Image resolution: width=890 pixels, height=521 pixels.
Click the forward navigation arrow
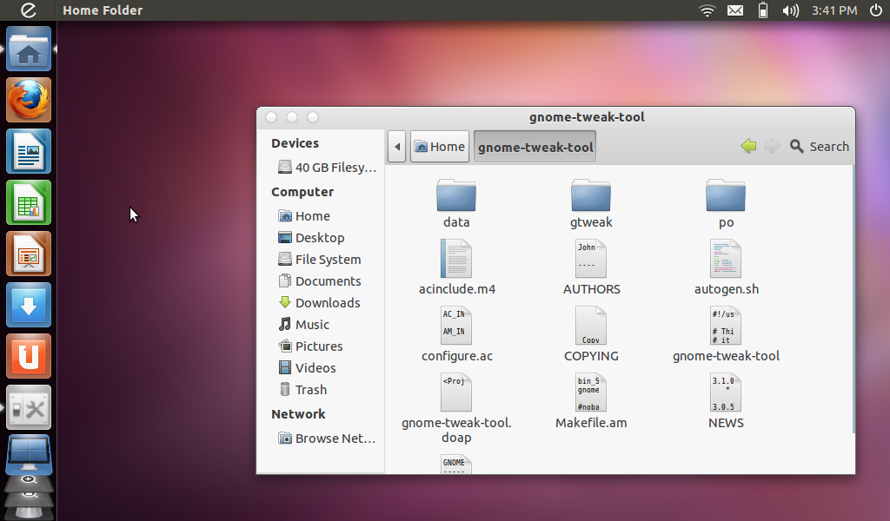click(772, 146)
